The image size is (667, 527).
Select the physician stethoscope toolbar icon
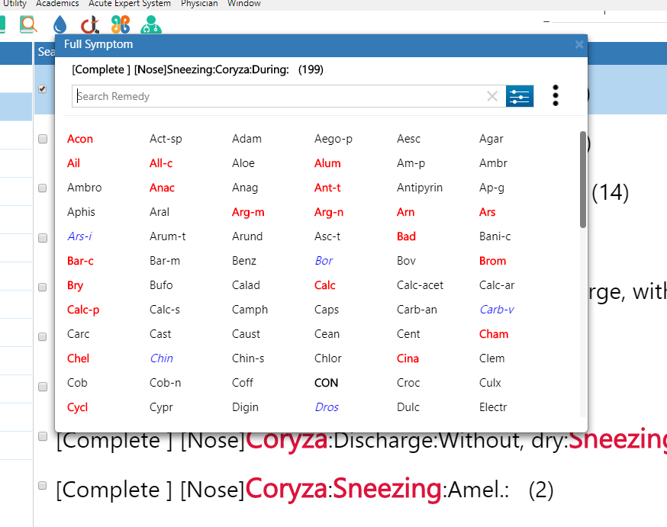150,24
